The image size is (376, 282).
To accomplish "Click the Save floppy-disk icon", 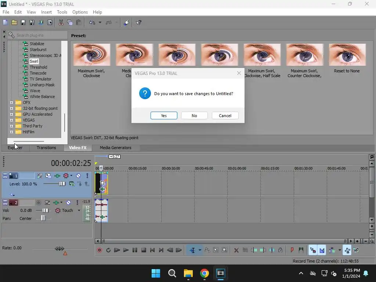I will tap(23, 22).
